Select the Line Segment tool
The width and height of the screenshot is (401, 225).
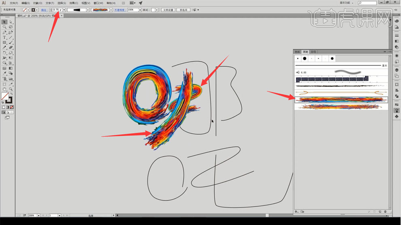[11, 38]
